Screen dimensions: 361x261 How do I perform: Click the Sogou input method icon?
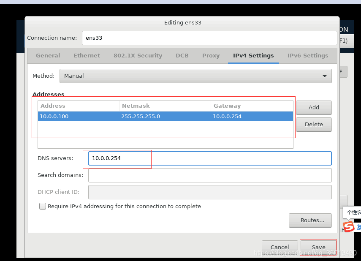[348, 227]
